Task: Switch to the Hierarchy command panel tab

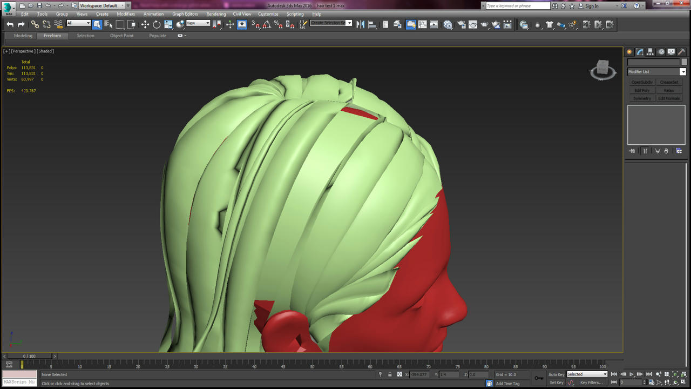Action: (x=650, y=52)
